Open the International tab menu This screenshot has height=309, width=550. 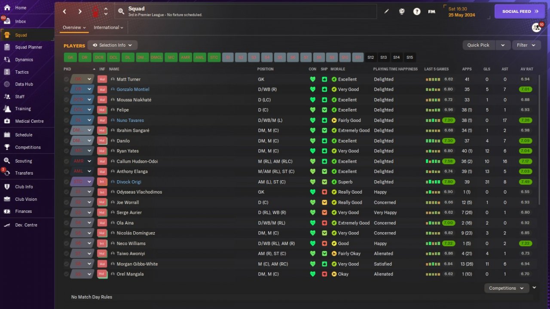click(108, 27)
